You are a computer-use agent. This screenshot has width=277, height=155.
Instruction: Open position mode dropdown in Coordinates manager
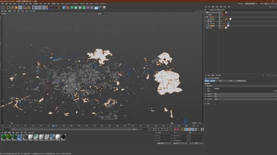click(164, 143)
